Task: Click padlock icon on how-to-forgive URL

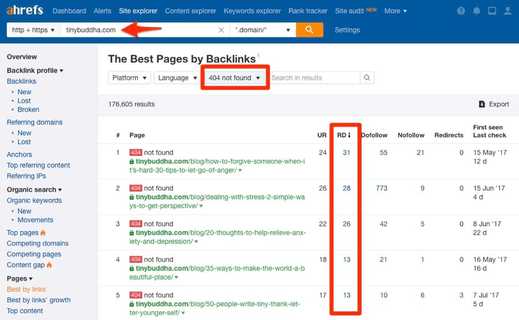Action: point(131,162)
